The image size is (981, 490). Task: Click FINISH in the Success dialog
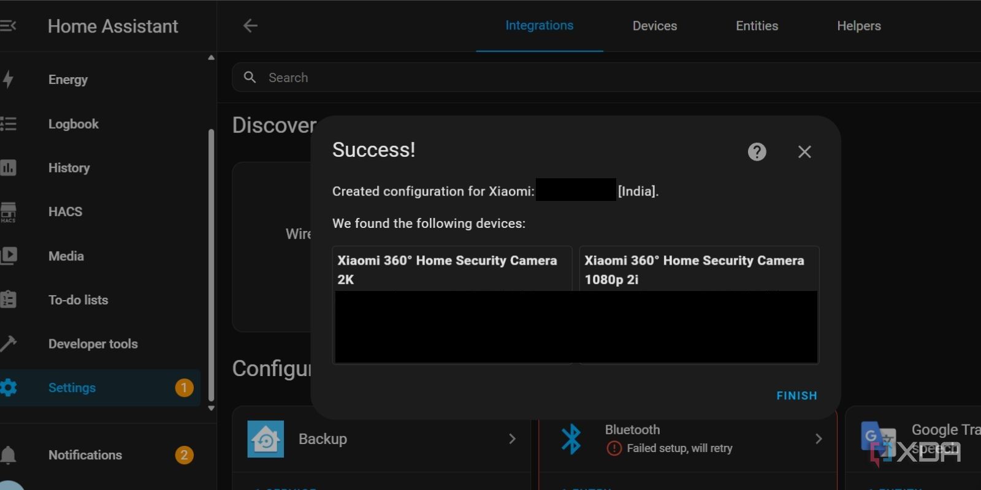pos(796,396)
